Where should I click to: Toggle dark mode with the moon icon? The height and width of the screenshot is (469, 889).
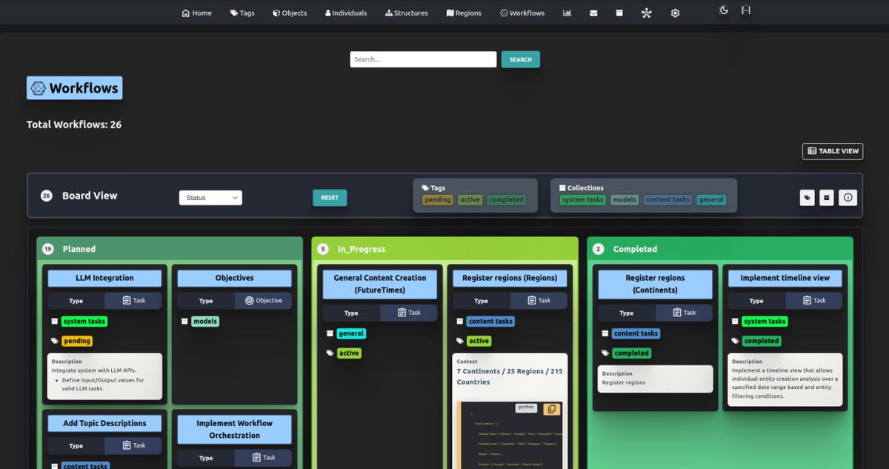pyautogui.click(x=723, y=10)
